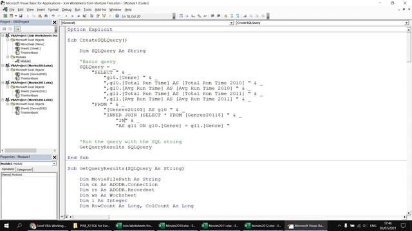Screen dimensions: 412x231
Task: Click the Indent icon on Edit toolbar
Action: (x=212, y=16)
